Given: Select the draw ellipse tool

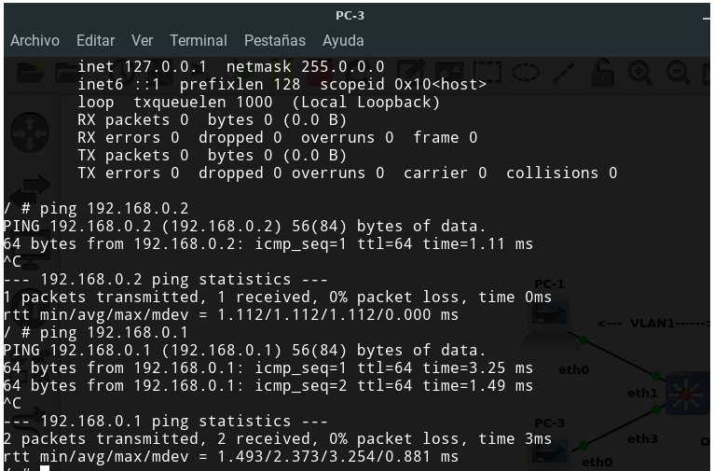Looking at the screenshot, I should (x=525, y=72).
